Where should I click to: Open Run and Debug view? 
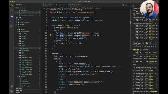click(11, 21)
